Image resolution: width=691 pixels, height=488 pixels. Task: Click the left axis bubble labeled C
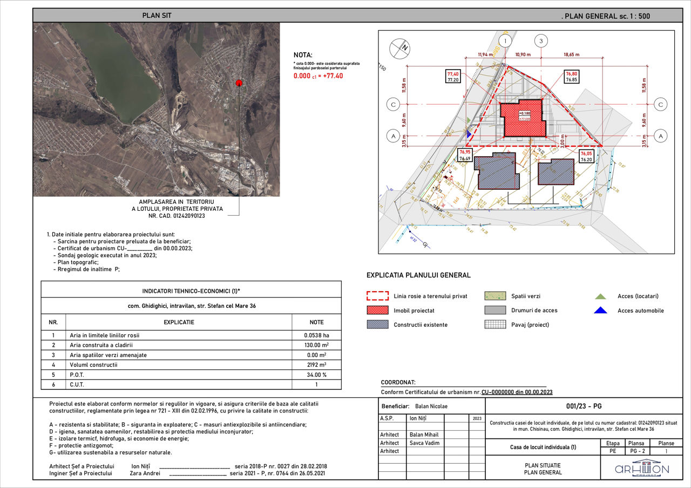pos(393,104)
